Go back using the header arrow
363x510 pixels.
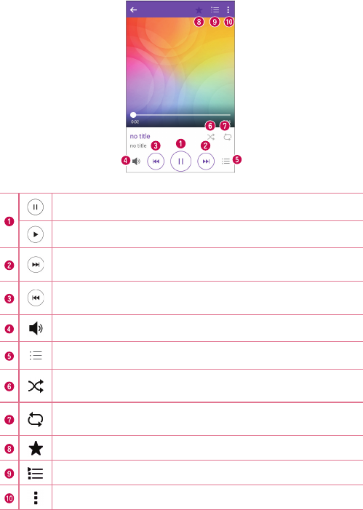click(134, 9)
